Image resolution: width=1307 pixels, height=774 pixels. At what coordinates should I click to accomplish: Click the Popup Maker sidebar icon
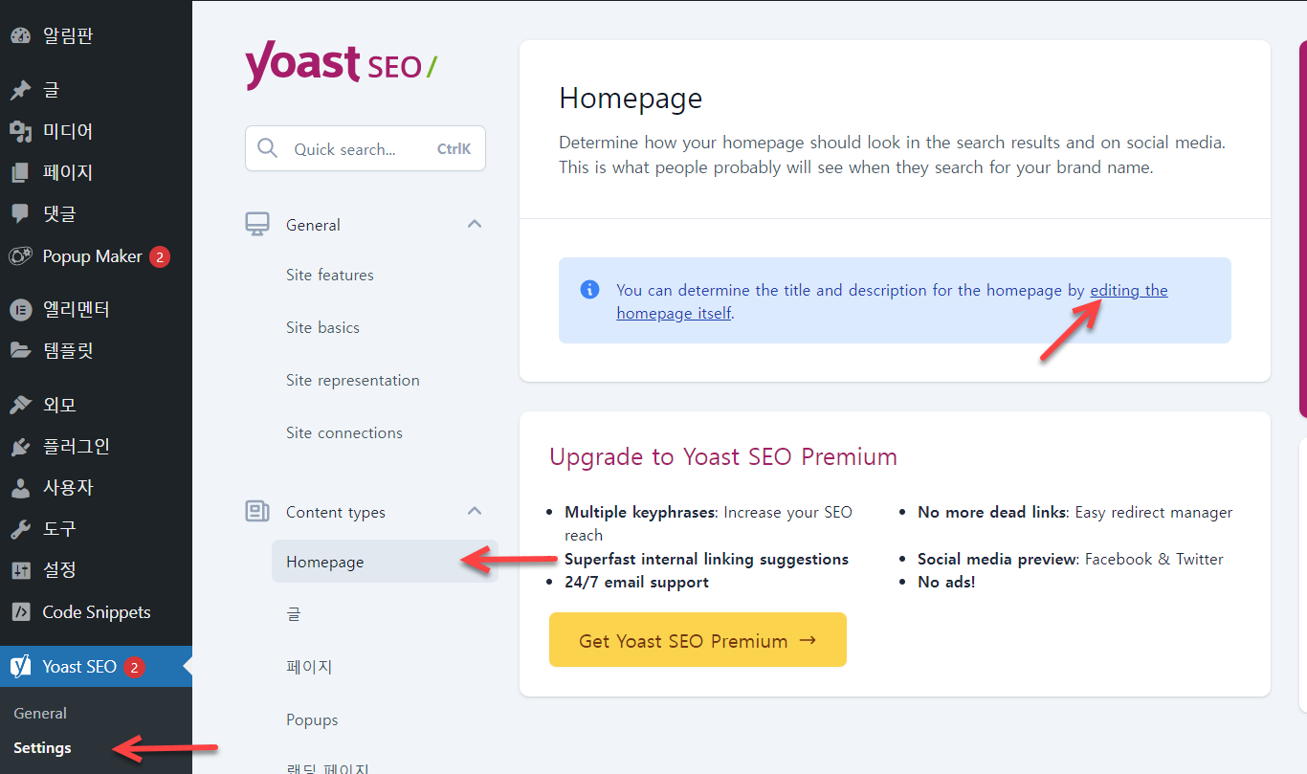tap(21, 256)
